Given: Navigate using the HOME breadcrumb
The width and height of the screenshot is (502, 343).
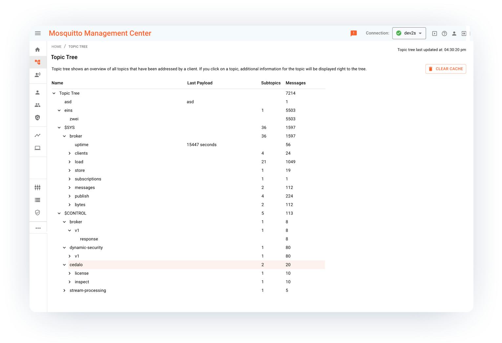Looking at the screenshot, I should pyautogui.click(x=56, y=47).
